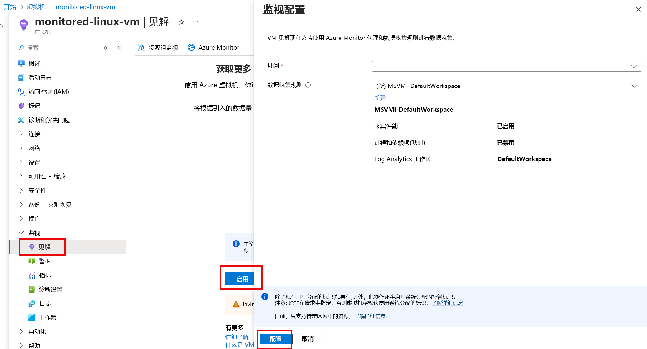
Task: Open 警报 alerts under monitoring
Action: [x=45, y=261]
